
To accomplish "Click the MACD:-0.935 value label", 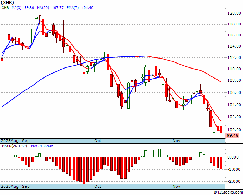I will (x=42, y=146).
